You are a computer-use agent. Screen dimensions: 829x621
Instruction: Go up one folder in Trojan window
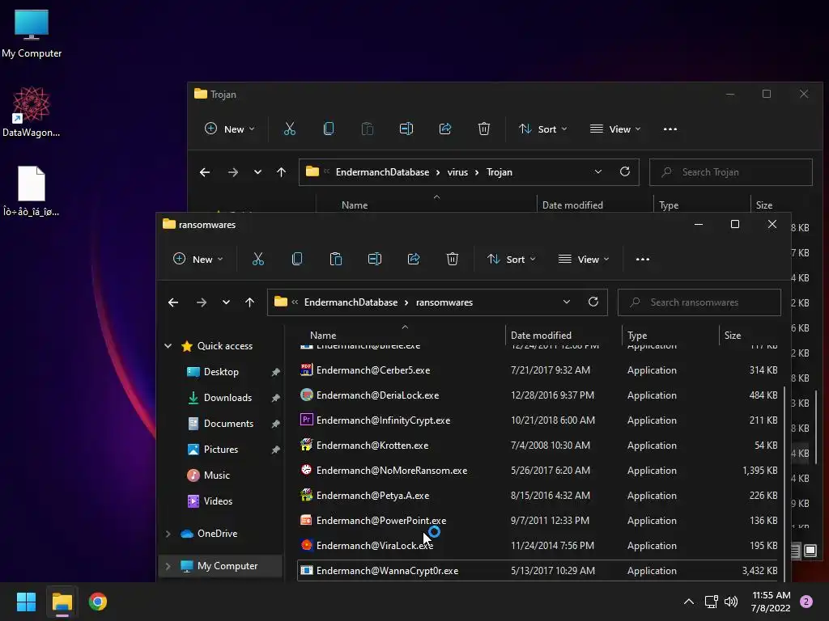(x=281, y=172)
